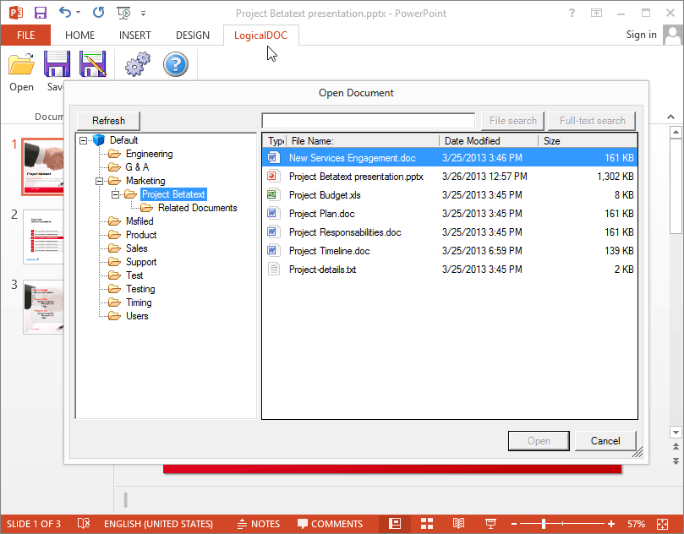Start Slide Show from status bar icon

490,524
